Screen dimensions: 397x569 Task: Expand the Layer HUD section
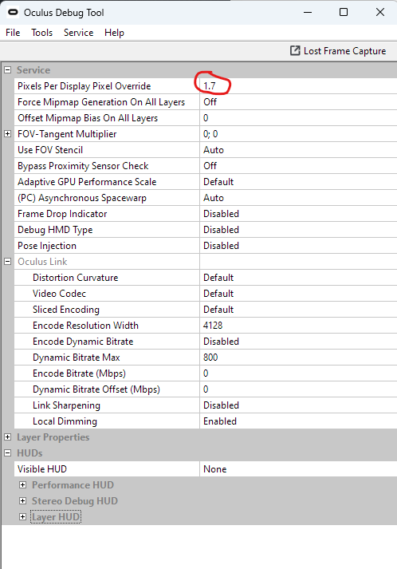pos(23,517)
